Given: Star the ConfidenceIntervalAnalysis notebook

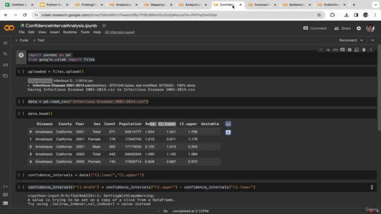Looking at the screenshot, I should coord(104,26).
